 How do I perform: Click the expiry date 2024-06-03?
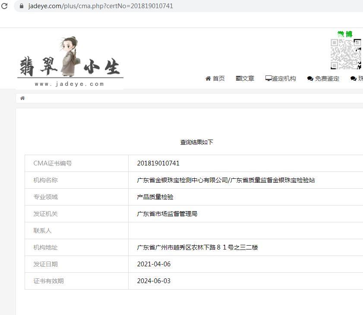tap(154, 281)
